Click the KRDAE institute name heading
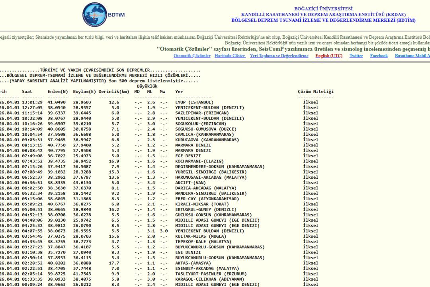430x287 pixels. coord(323,14)
